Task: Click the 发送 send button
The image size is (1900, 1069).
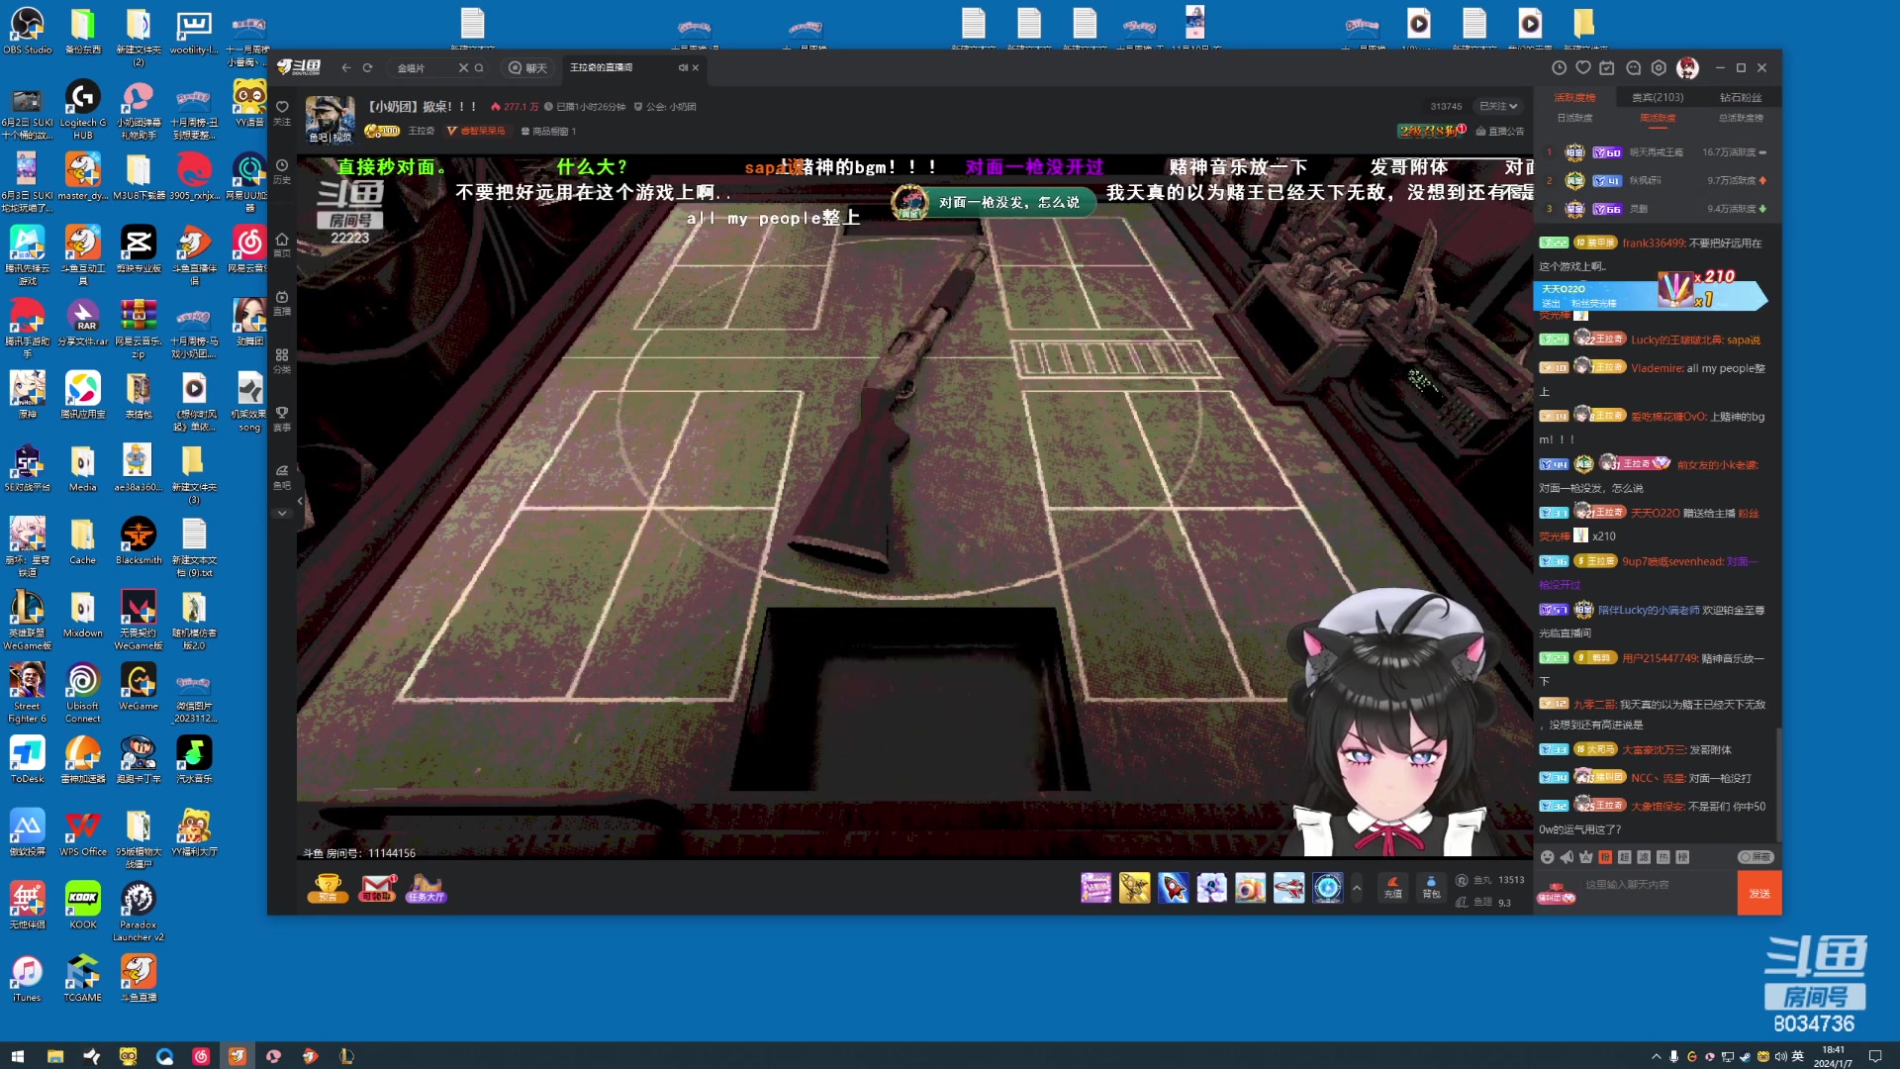Action: point(1759,893)
